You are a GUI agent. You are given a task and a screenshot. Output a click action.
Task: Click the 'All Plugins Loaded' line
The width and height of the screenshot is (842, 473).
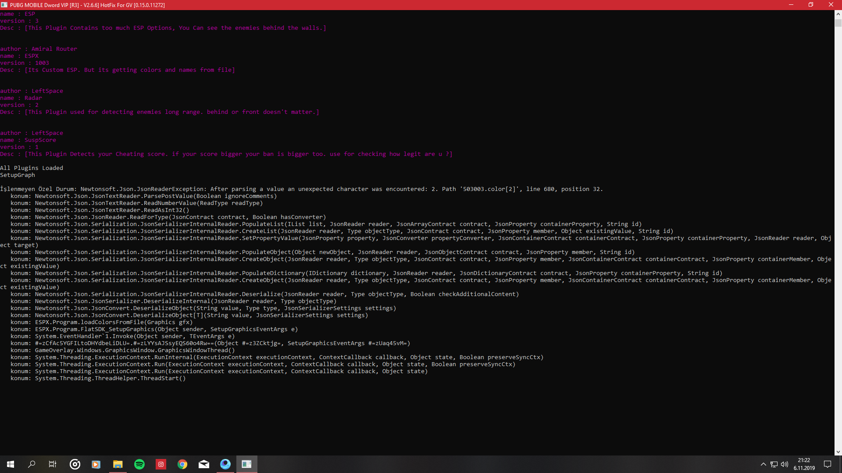coord(32,168)
